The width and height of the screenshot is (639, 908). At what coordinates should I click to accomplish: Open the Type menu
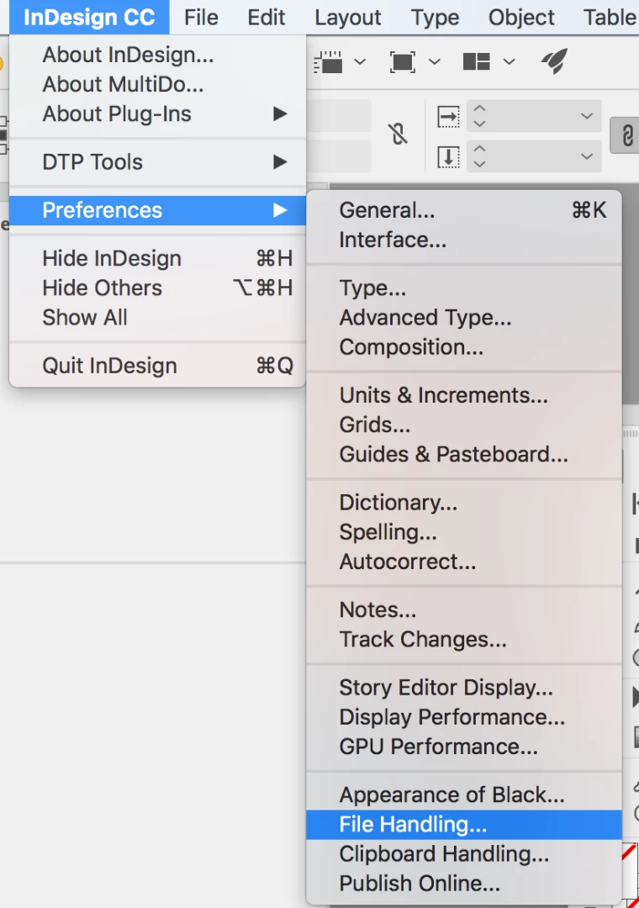[x=435, y=18]
